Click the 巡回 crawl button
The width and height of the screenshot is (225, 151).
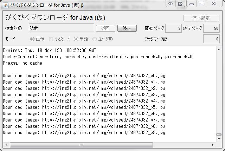coord(105,28)
